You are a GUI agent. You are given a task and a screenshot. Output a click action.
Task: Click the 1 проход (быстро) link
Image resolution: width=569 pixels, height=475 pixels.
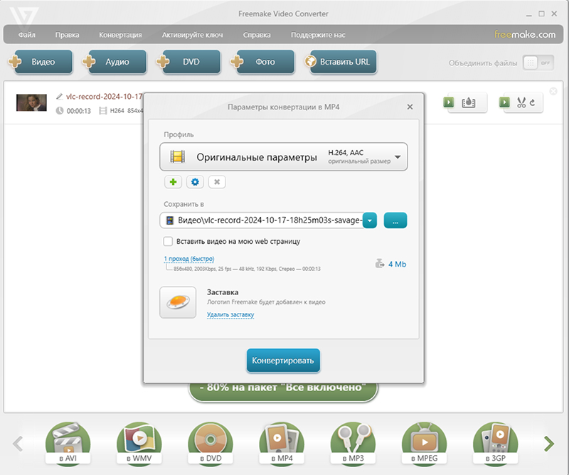[189, 259]
